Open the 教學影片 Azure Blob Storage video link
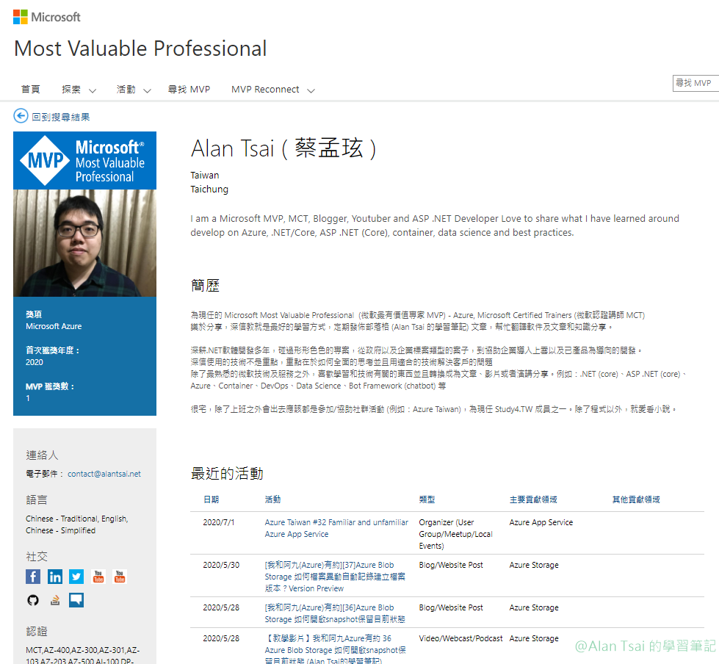This screenshot has width=719, height=664. click(335, 650)
